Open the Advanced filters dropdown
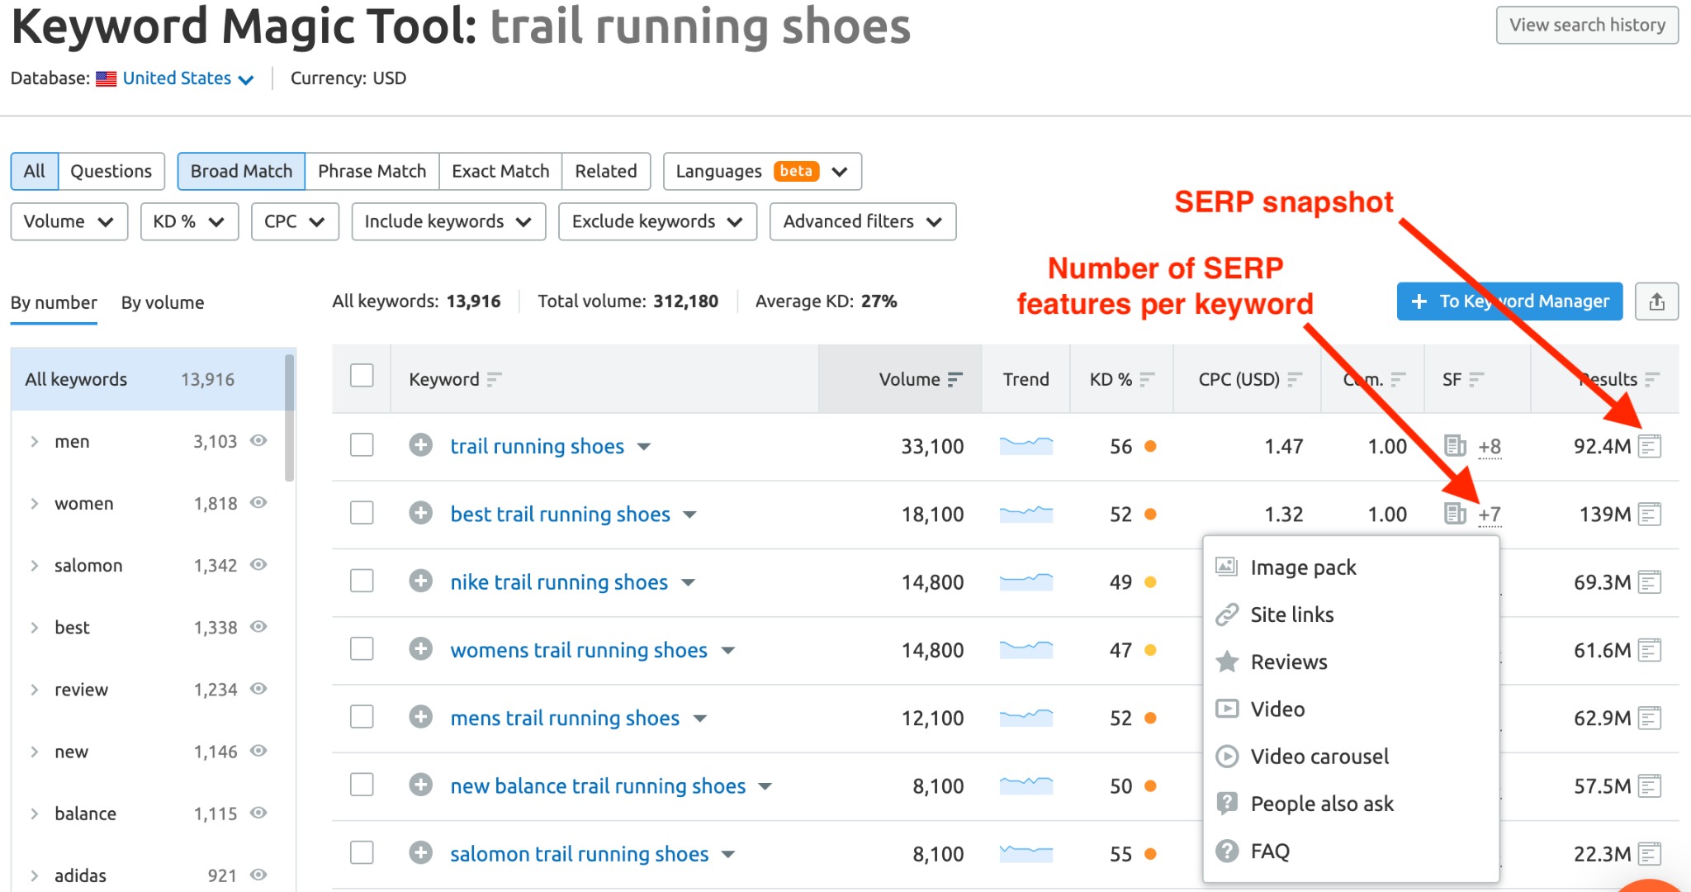Viewport: 1691px width, 892px height. coord(863,221)
